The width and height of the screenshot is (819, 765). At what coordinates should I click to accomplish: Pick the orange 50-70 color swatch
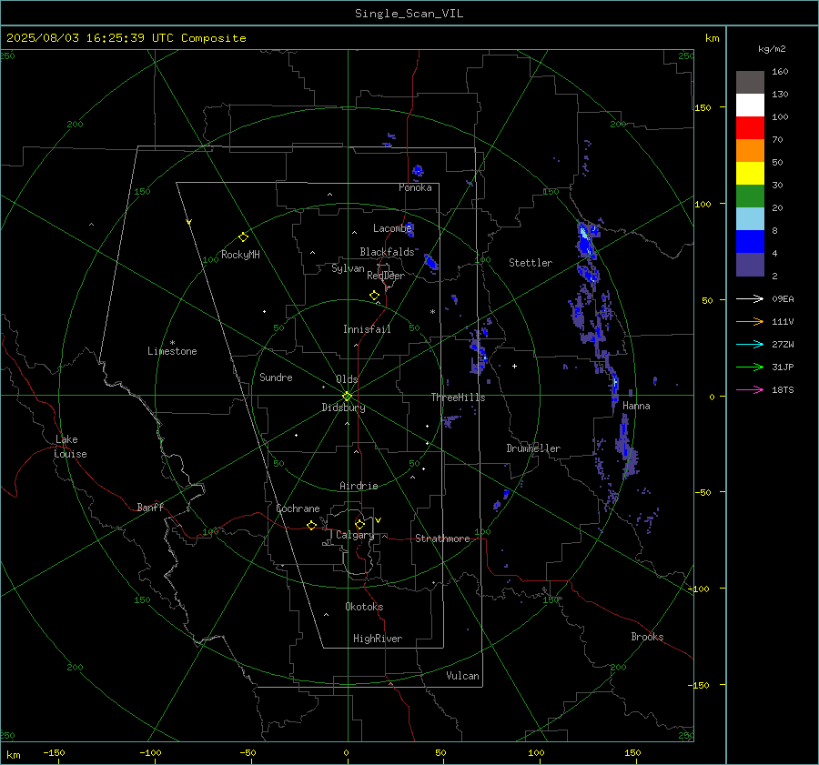pos(750,151)
